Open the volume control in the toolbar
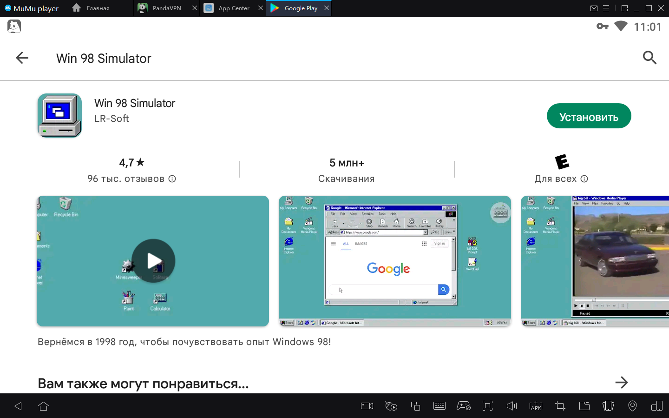Image resolution: width=669 pixels, height=418 pixels. click(512, 406)
